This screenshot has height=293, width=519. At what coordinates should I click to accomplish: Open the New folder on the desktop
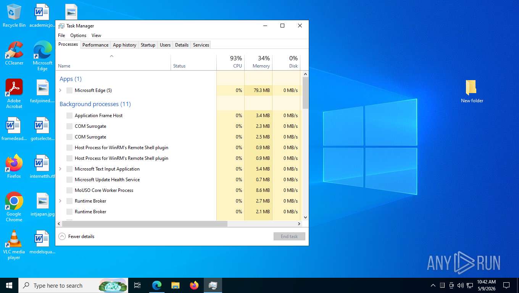coord(472,92)
